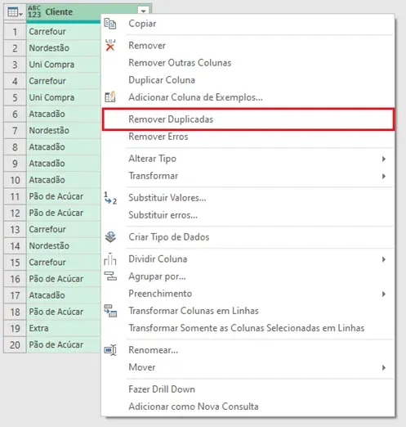This screenshot has width=406, height=427.
Task: Select Transformar Somente as Colunas Selecionadas em Linhas
Action: pyautogui.click(x=247, y=328)
